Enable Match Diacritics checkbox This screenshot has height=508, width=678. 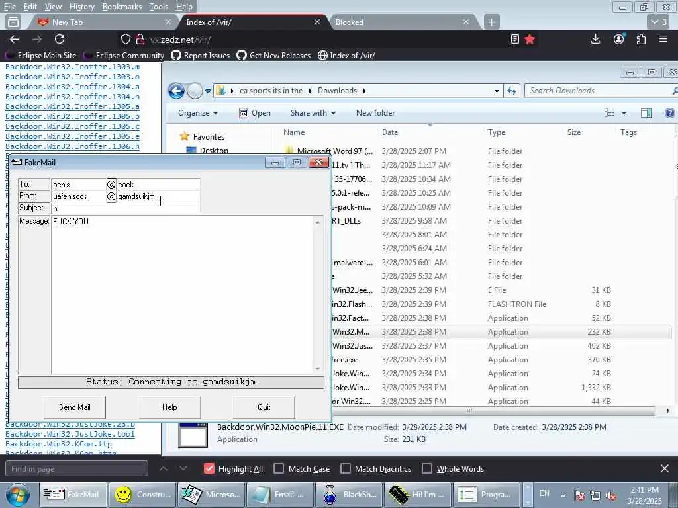tap(346, 469)
